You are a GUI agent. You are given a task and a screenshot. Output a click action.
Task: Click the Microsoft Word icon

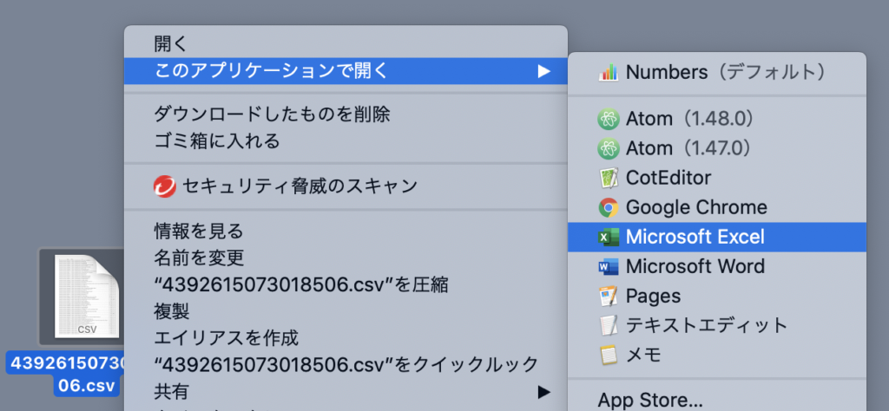coord(609,266)
